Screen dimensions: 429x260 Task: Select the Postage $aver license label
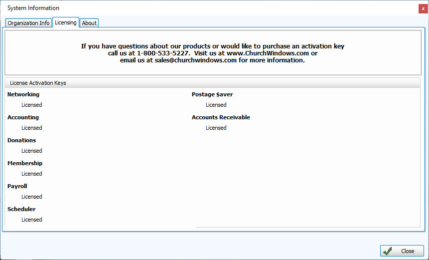(x=212, y=94)
